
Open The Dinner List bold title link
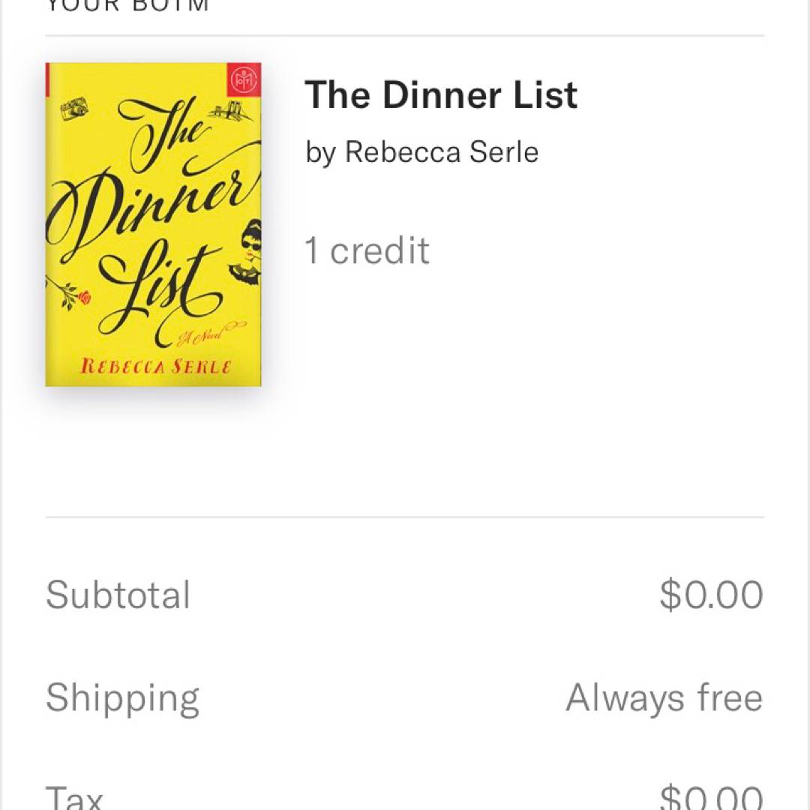click(x=441, y=95)
